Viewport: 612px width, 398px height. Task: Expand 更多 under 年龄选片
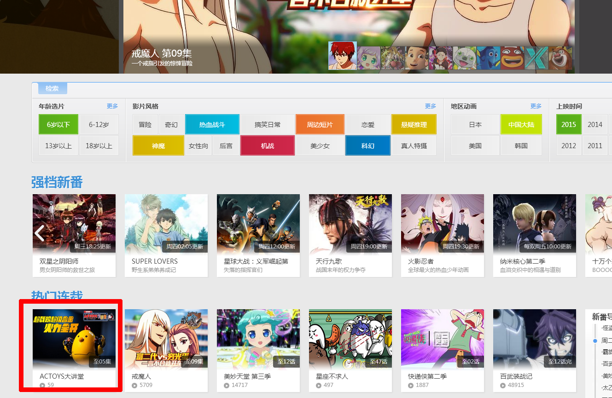coord(112,106)
